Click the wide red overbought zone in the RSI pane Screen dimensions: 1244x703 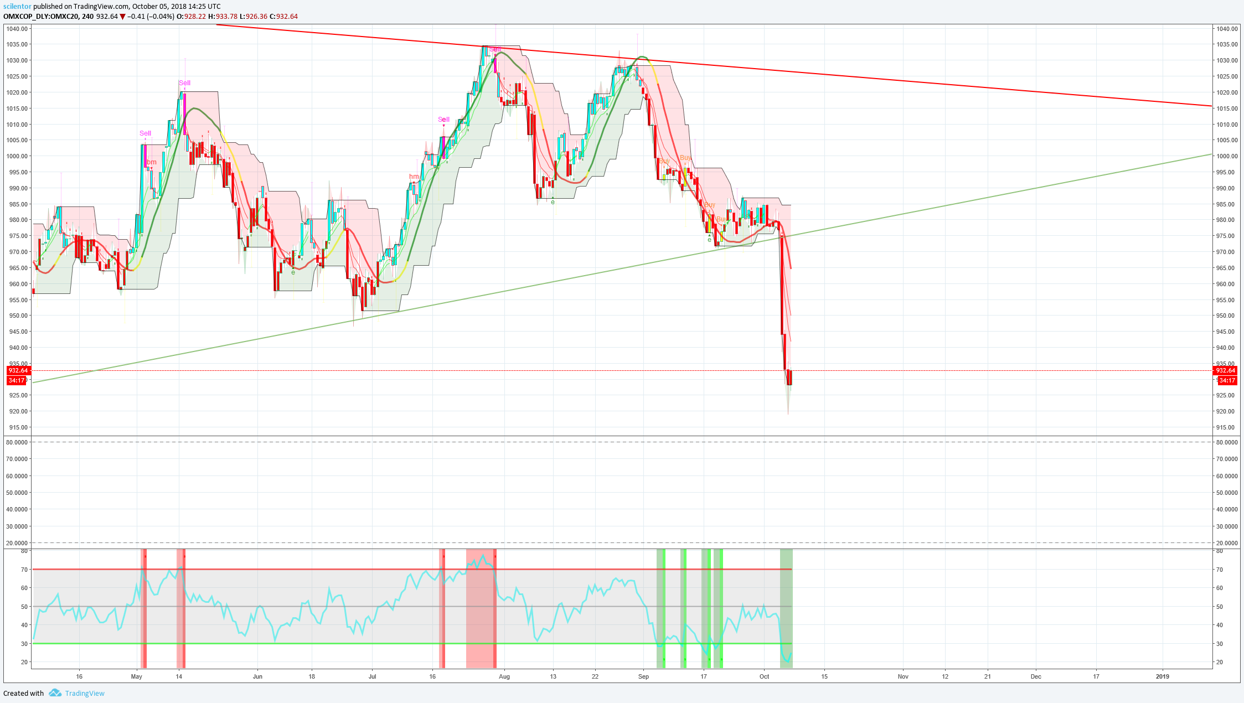tap(481, 609)
